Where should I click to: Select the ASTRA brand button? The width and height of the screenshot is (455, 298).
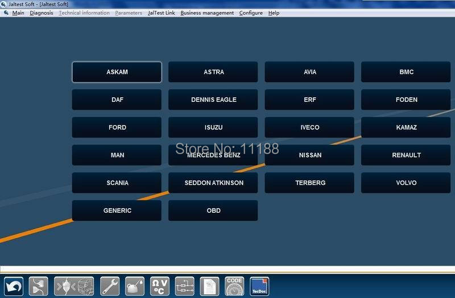point(213,72)
